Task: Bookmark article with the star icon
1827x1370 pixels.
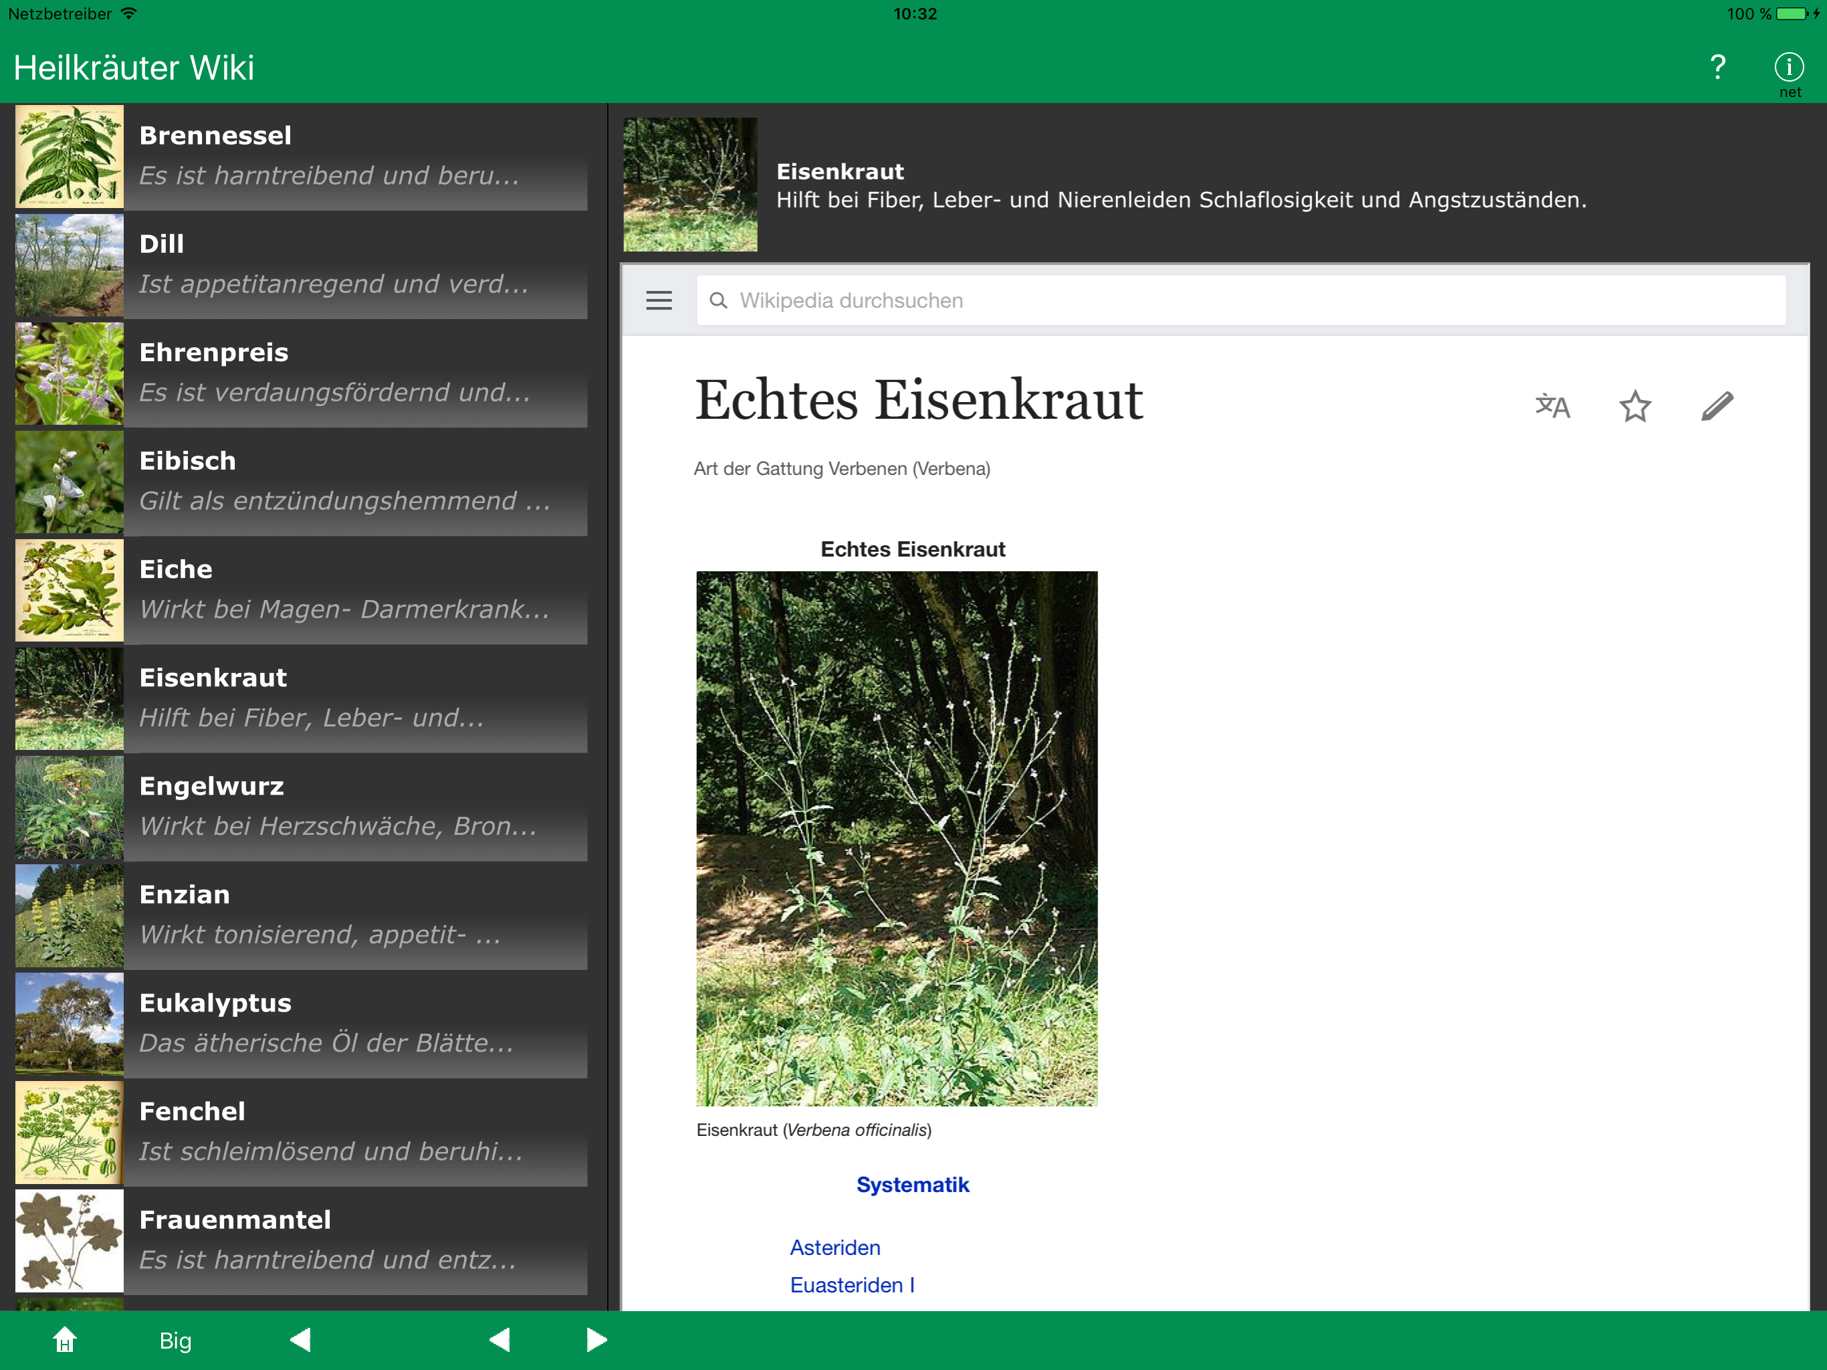Action: click(x=1634, y=405)
